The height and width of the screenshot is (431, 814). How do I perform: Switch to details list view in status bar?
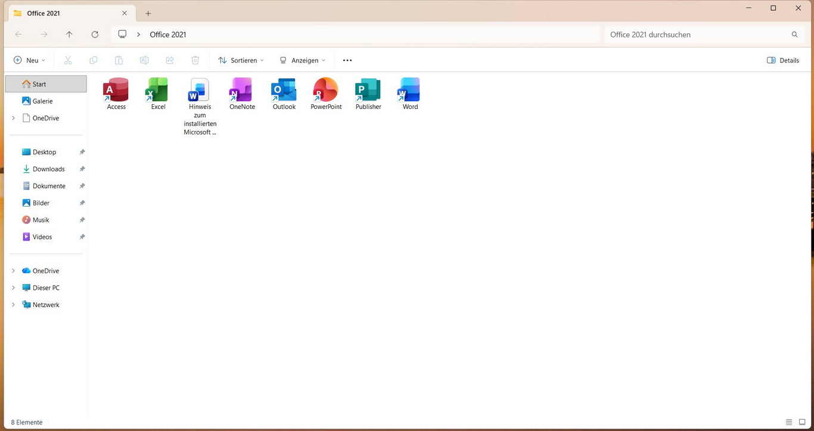[x=789, y=422]
